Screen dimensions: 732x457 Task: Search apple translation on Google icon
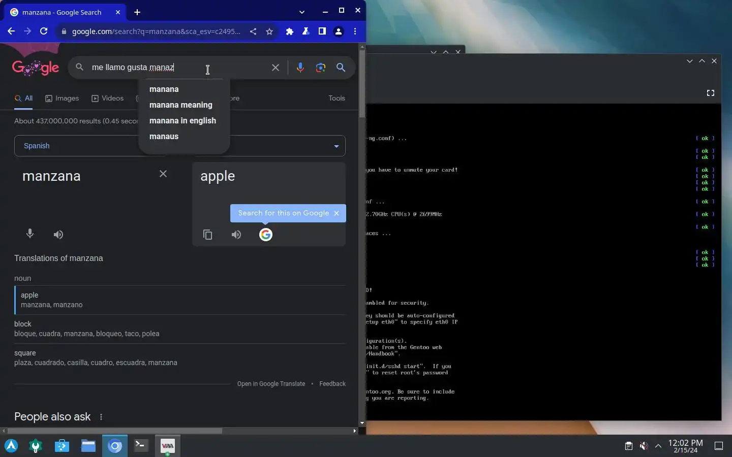click(x=266, y=235)
